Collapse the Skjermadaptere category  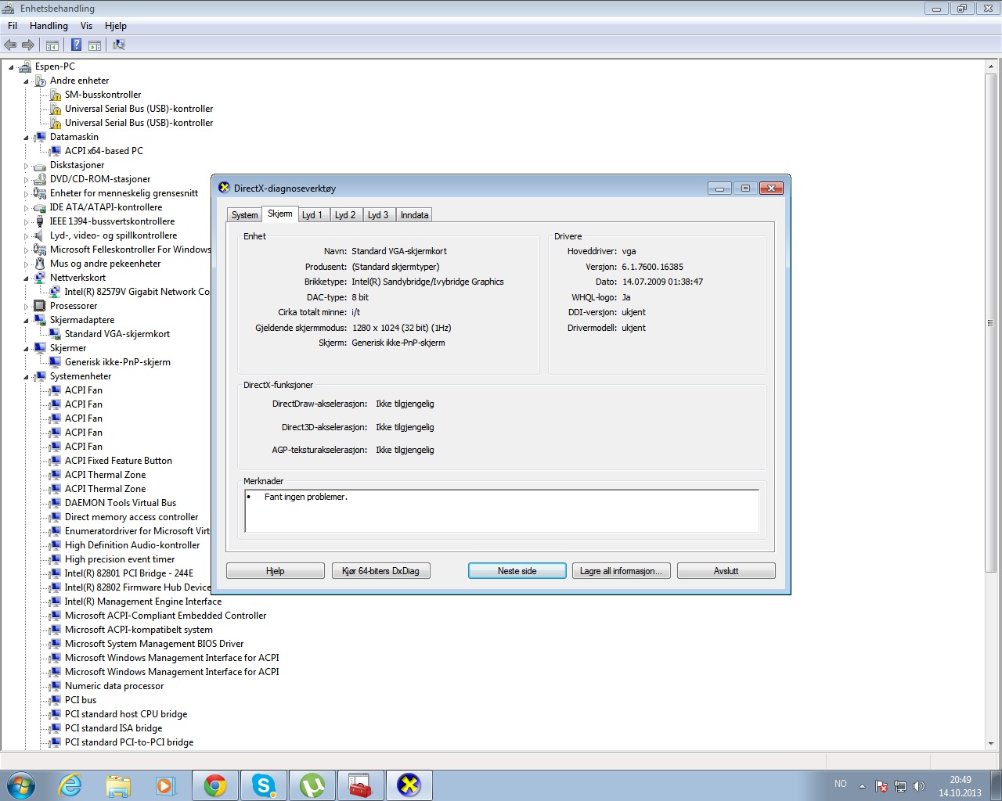click(26, 321)
